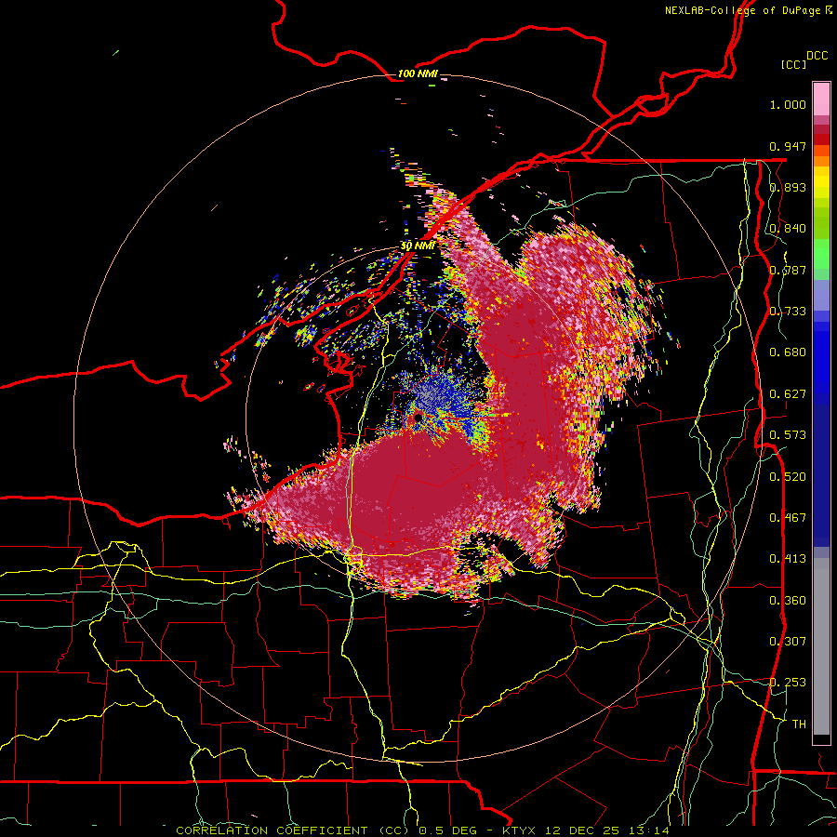Image resolution: width=837 pixels, height=837 pixels.
Task: Select the 0.360 scale value
Action: pyautogui.click(x=788, y=601)
